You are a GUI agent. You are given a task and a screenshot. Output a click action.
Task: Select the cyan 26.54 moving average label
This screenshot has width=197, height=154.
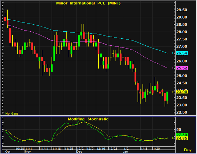click(x=182, y=53)
